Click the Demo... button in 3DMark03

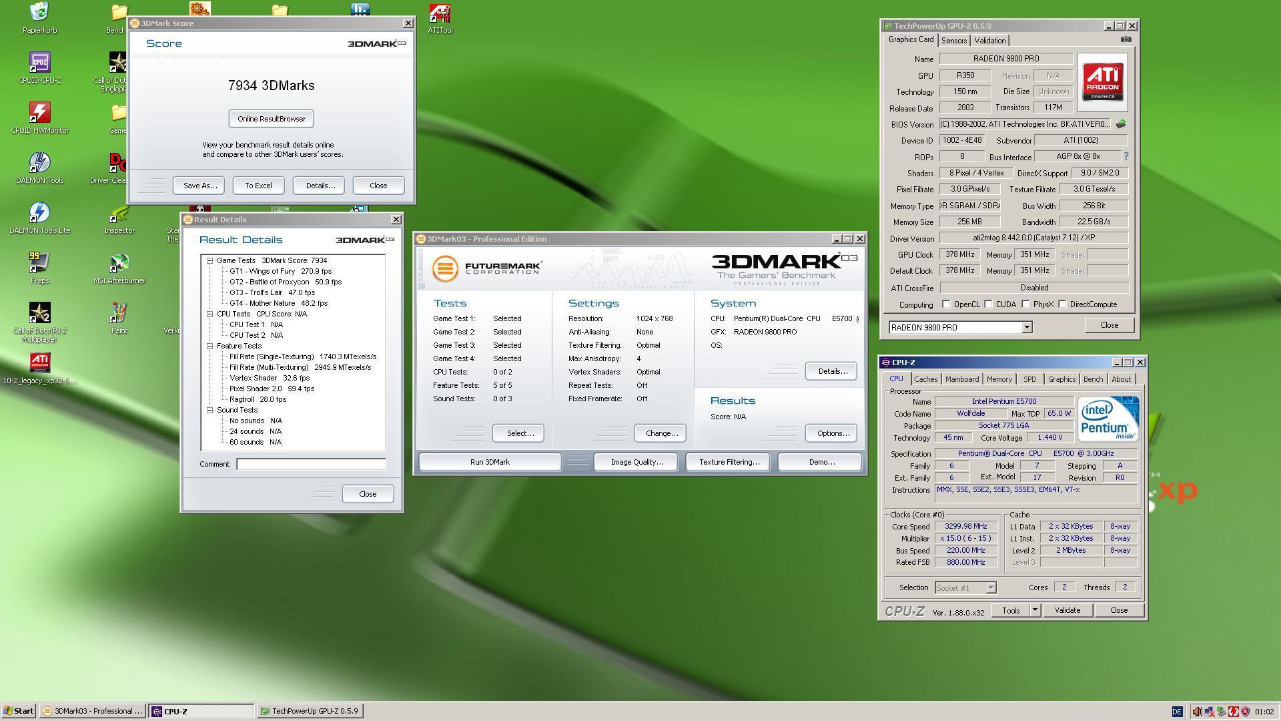(821, 462)
